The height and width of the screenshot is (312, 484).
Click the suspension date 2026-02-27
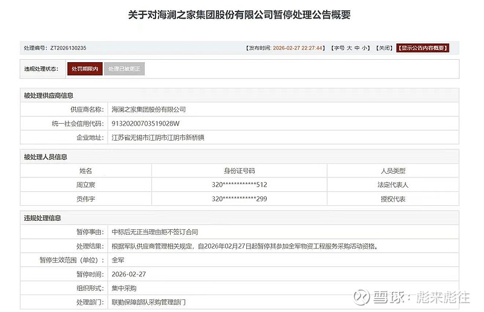129,274
